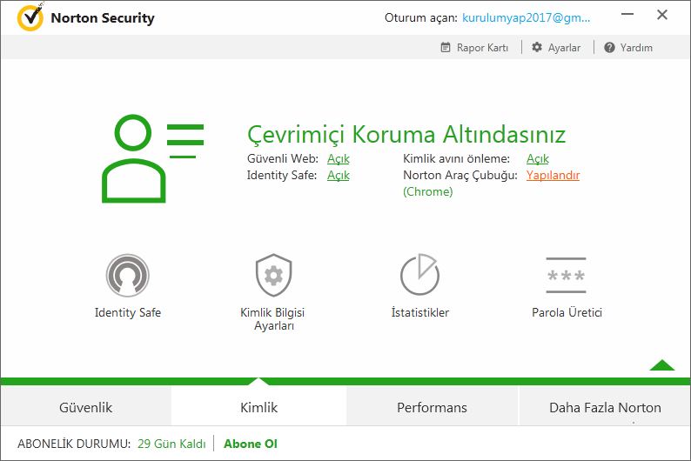This screenshot has height=461, width=691.
Task: Open the Identity Safe vault icon
Action: click(x=127, y=275)
